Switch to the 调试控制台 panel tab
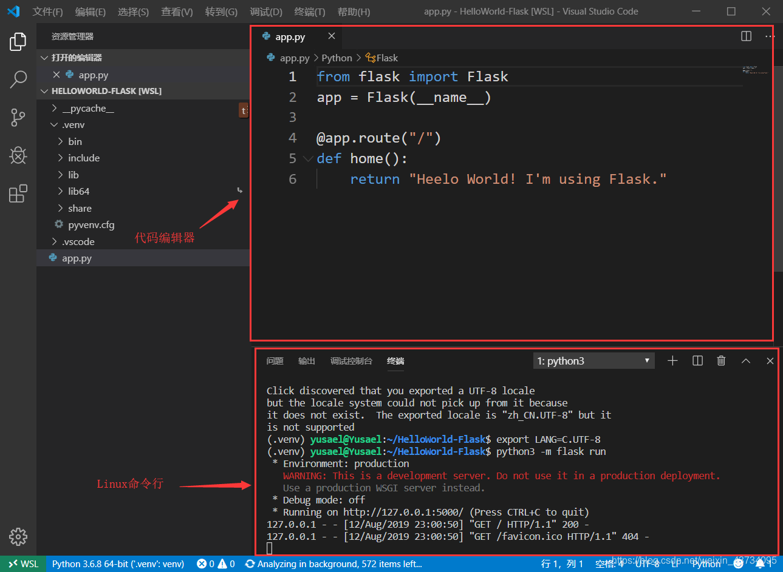 (x=351, y=361)
